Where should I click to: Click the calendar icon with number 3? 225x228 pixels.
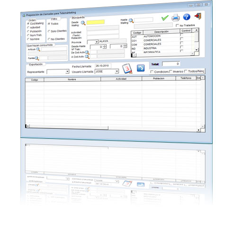[127, 69]
